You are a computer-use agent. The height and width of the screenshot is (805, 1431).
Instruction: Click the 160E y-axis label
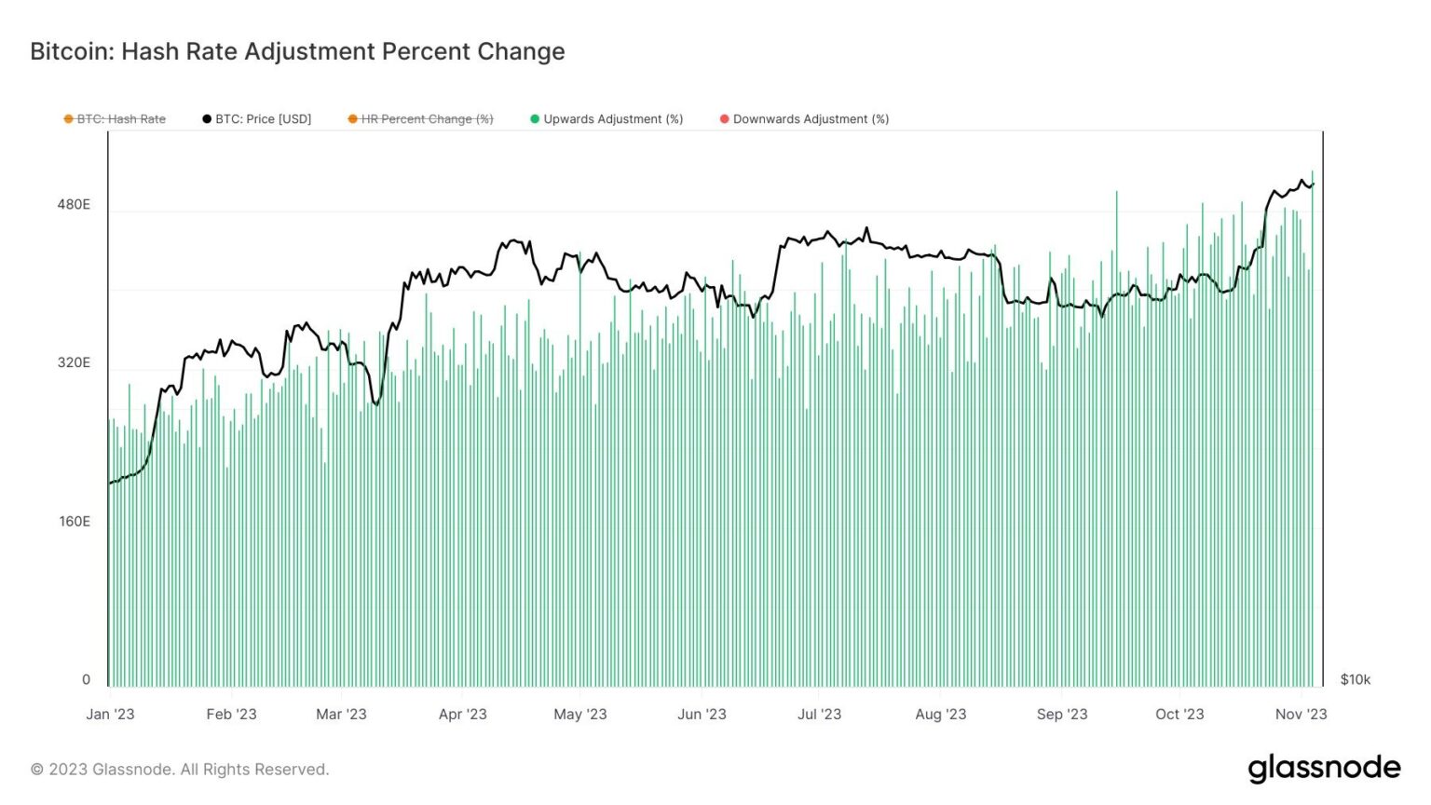click(75, 522)
